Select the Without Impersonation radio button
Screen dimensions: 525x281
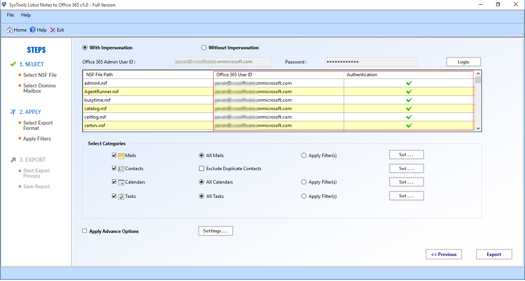click(204, 48)
